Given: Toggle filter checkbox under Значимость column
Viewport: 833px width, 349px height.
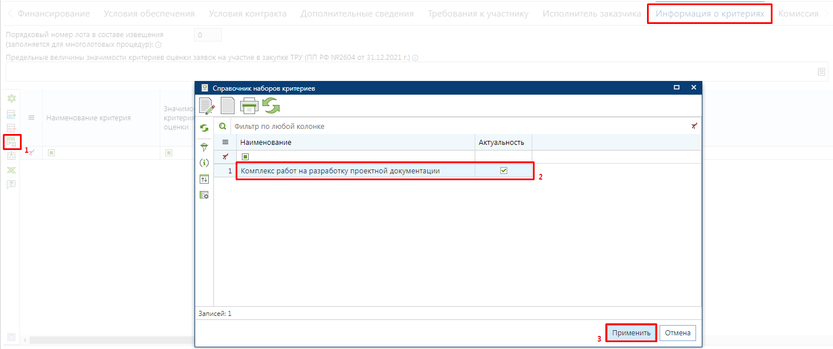Looking at the screenshot, I should [x=169, y=152].
